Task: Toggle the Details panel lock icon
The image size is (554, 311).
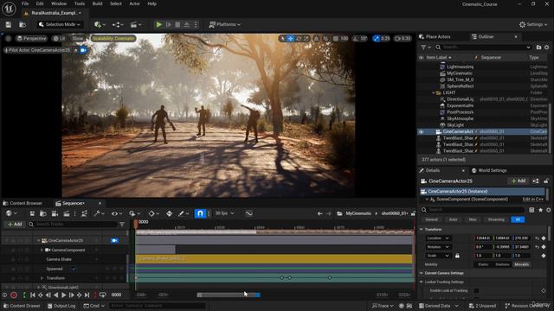Action: coord(546,181)
